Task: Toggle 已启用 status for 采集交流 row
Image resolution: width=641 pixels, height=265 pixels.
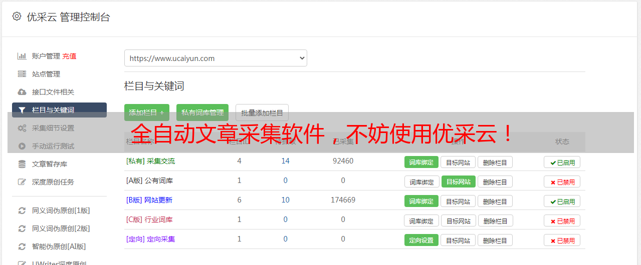Action: coord(562,162)
